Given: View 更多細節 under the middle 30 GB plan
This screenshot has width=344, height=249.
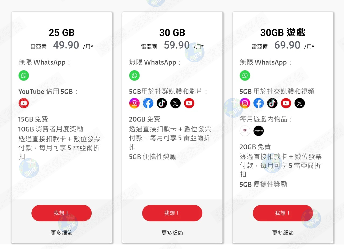Looking at the screenshot, I should [172, 233].
